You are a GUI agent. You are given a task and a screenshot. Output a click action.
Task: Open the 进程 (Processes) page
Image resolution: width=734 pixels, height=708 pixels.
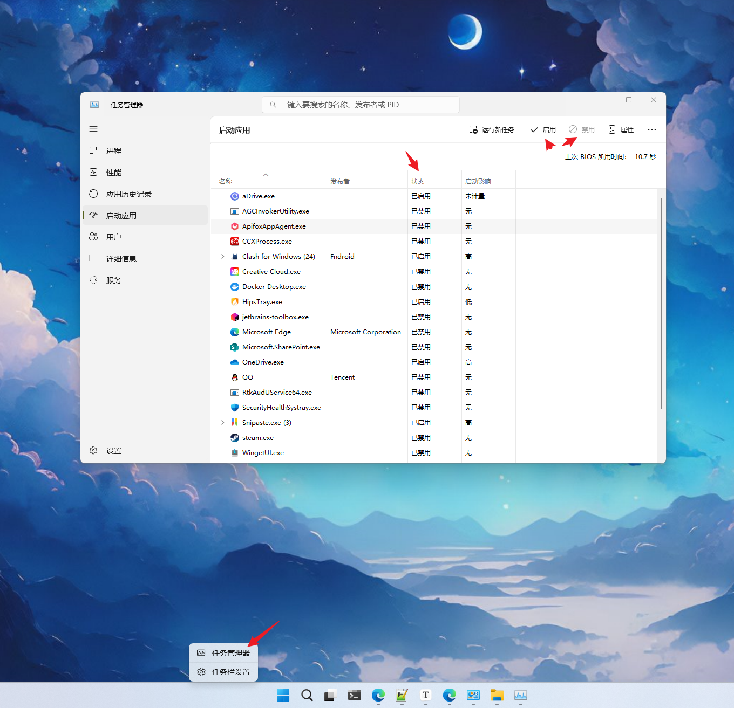pos(113,151)
